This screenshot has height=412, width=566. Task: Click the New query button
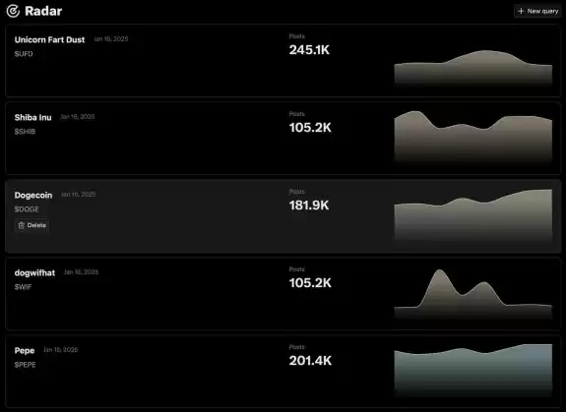point(537,11)
